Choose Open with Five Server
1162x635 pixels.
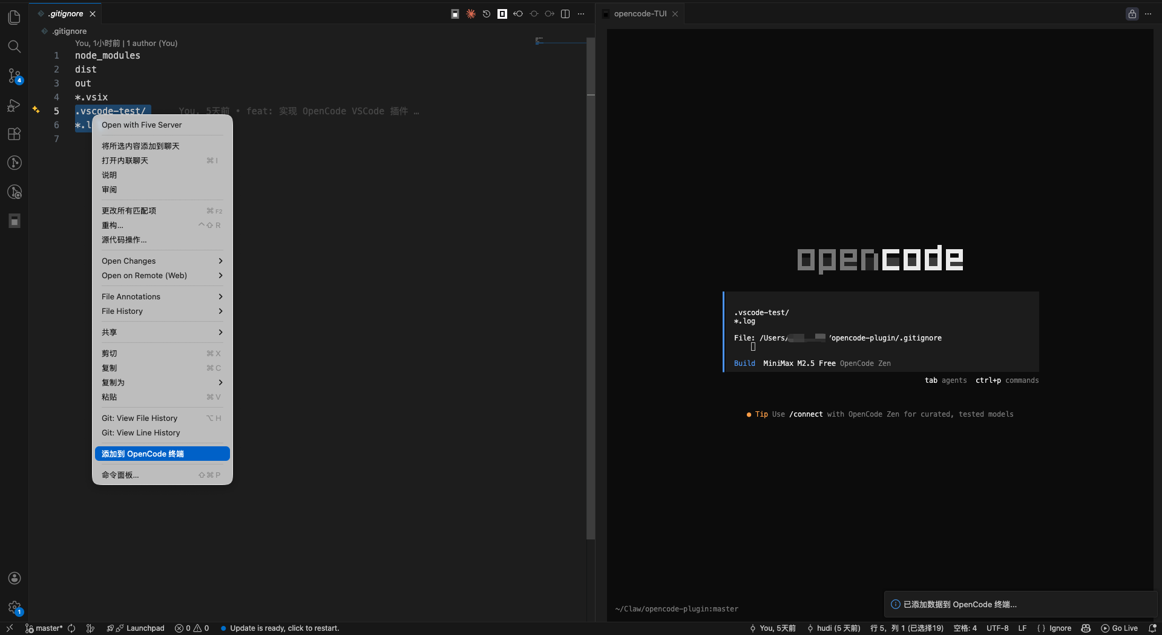[162, 125]
